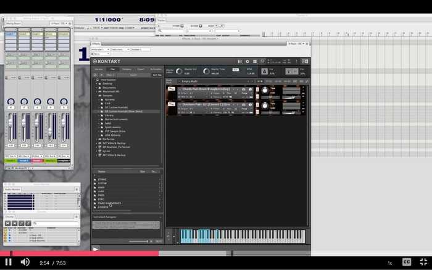This screenshot has height=270, width=432.
Task: Select PIANO HARMONICS folder in lower file list
Action: [109, 203]
